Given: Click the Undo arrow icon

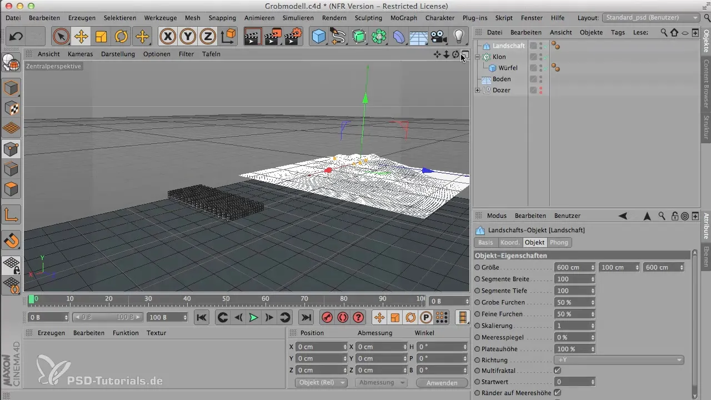Looking at the screenshot, I should (x=16, y=37).
